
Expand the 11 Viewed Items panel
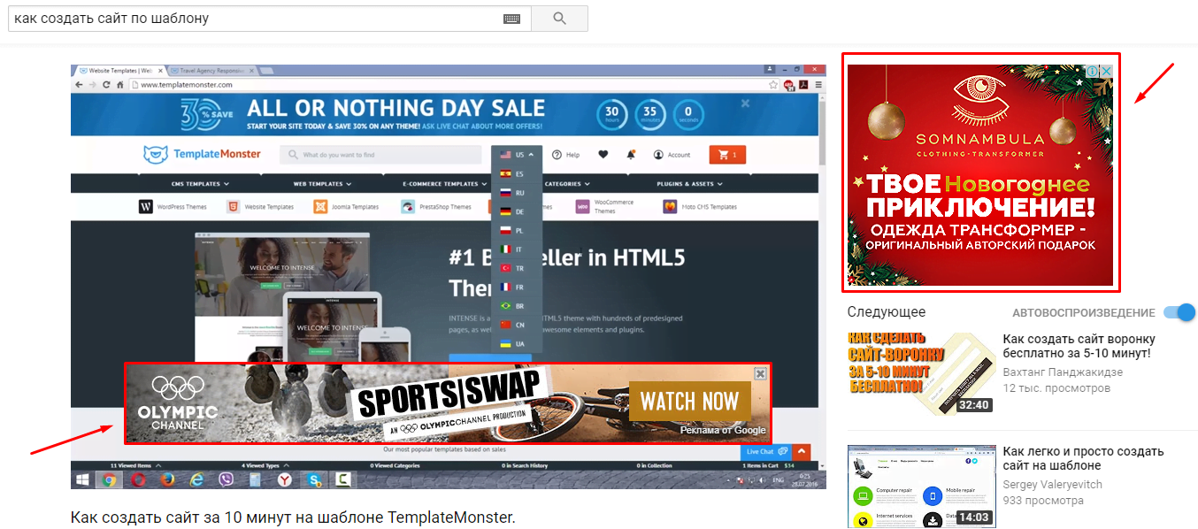pos(136,465)
